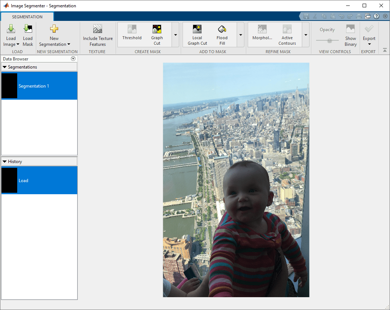Toggle the Show Binary view
This screenshot has width=390, height=310.
click(350, 35)
